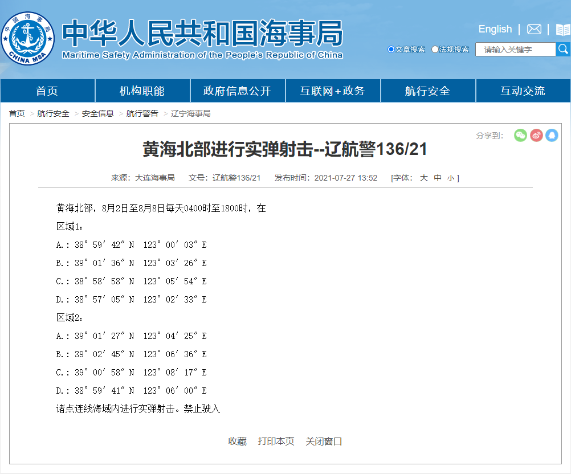Click 关闭窗口 to close the page
The width and height of the screenshot is (571, 474).
[x=324, y=441]
